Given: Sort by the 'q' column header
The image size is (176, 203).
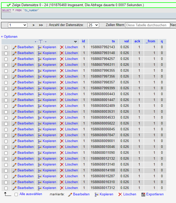Looking at the screenshot, I should coord(162,41).
